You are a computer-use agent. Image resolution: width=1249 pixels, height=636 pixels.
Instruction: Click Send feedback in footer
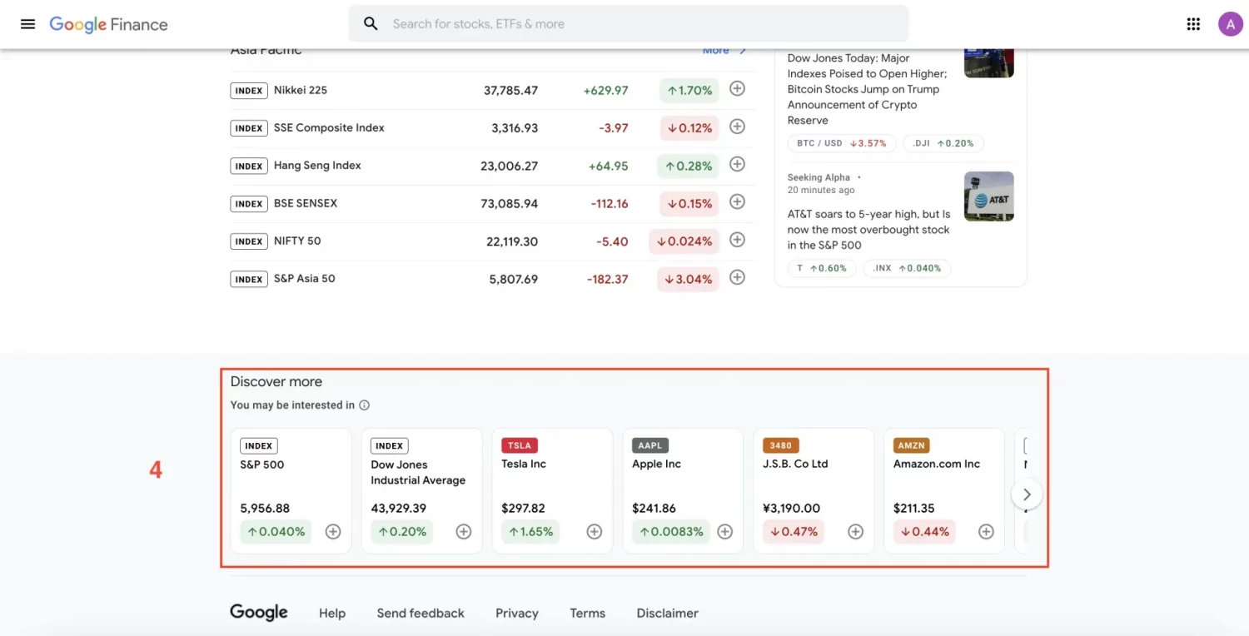[420, 614]
